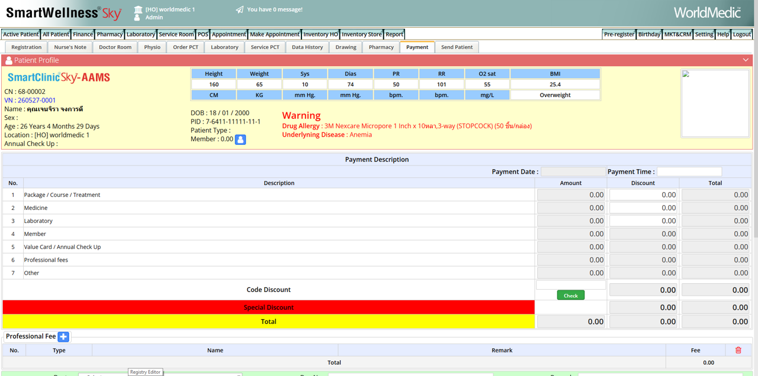Focus the Code Discount input field
The image size is (758, 376).
click(571, 285)
